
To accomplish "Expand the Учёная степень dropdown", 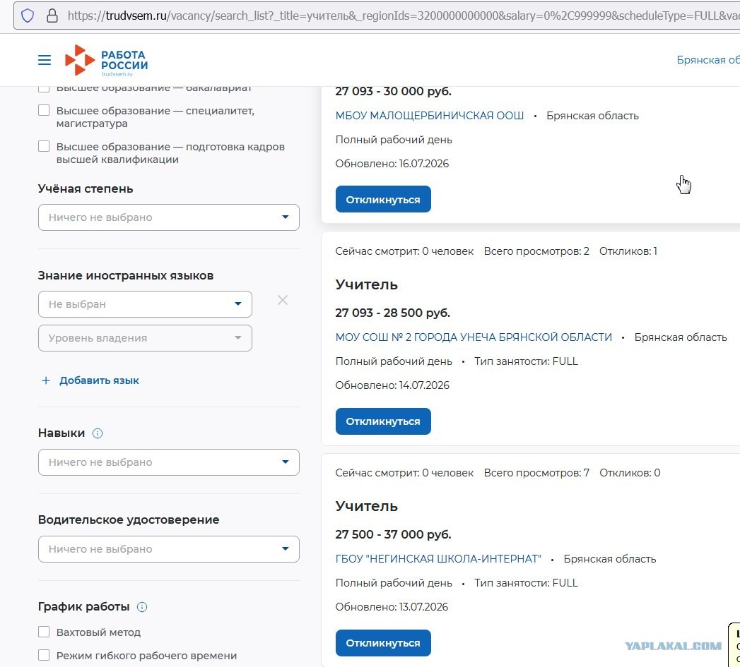I will (x=168, y=217).
